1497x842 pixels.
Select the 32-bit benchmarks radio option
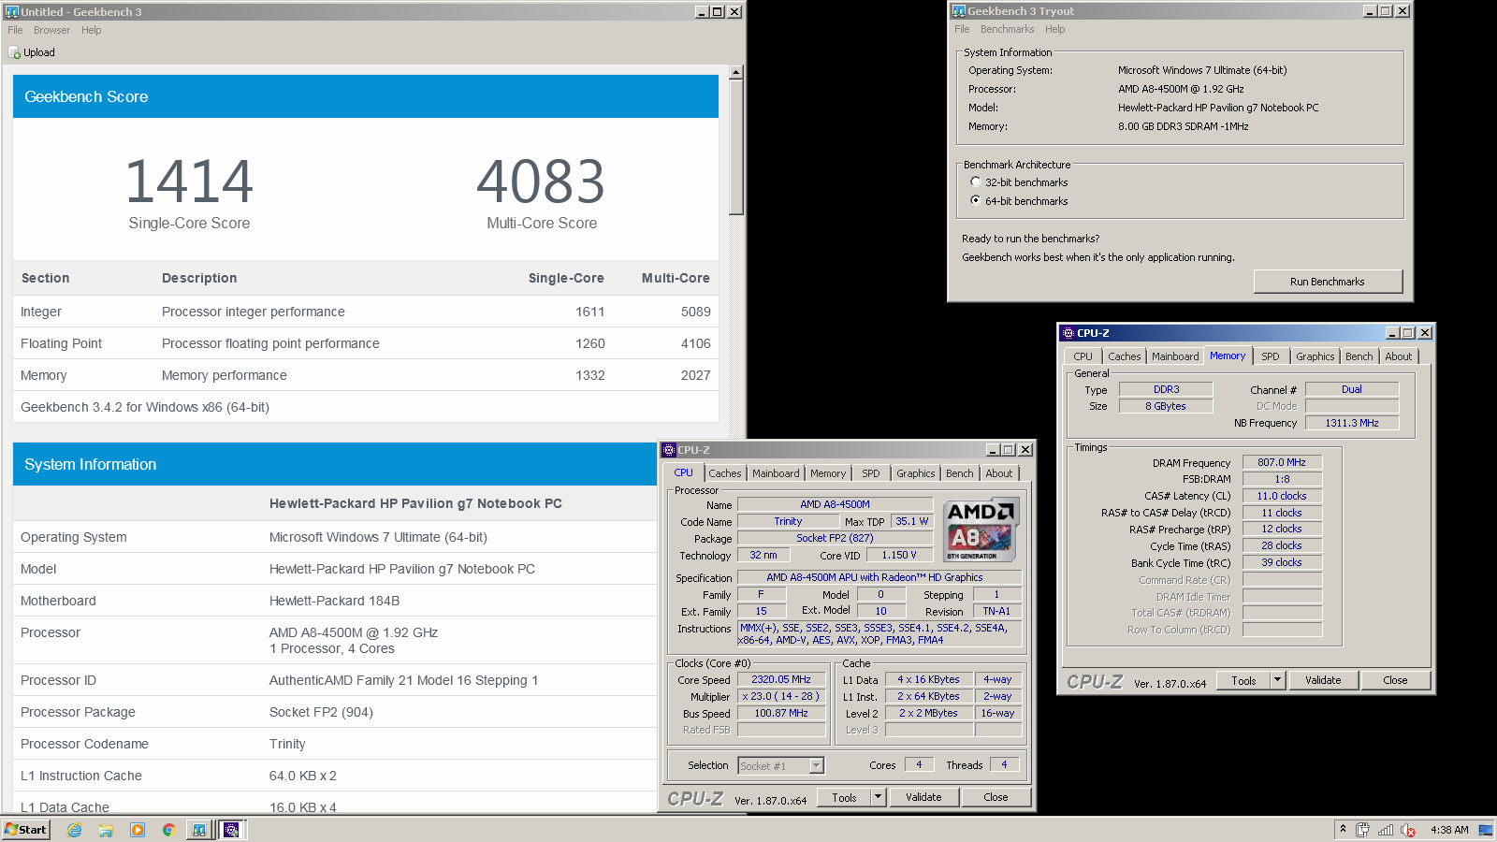tap(976, 182)
